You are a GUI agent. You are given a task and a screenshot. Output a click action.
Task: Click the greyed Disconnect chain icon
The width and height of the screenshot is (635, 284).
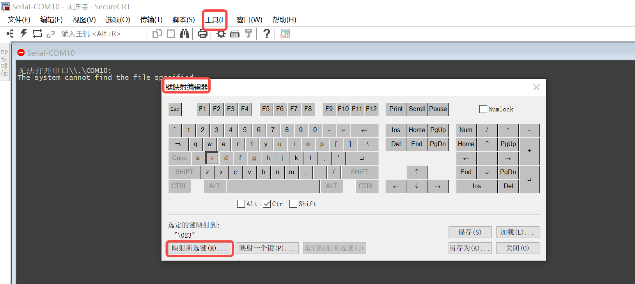(x=51, y=34)
